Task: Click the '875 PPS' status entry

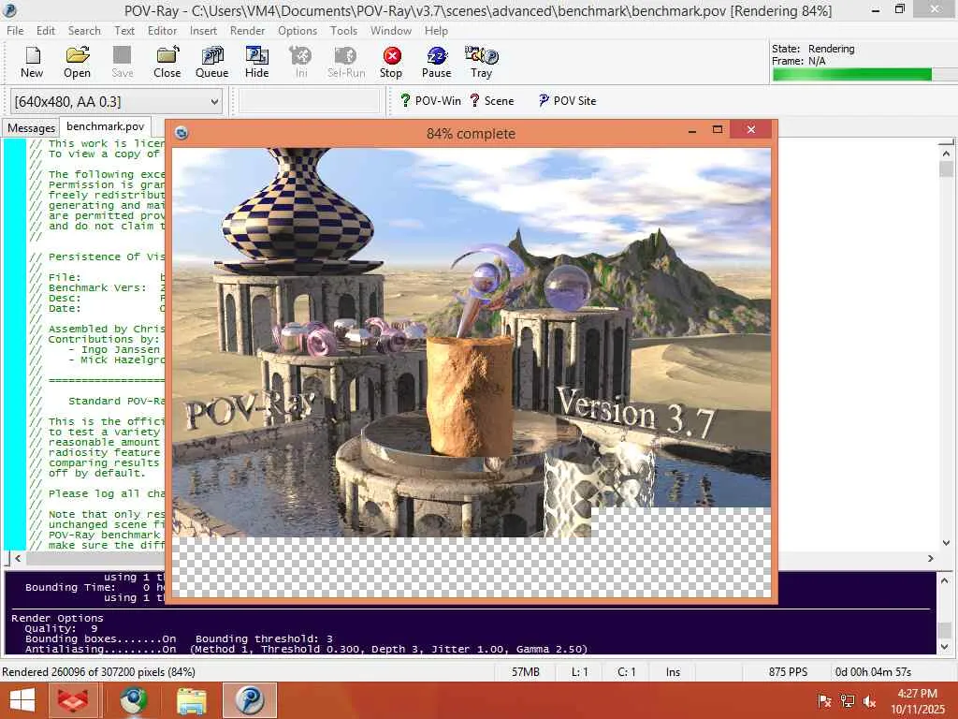Action: [x=788, y=672]
